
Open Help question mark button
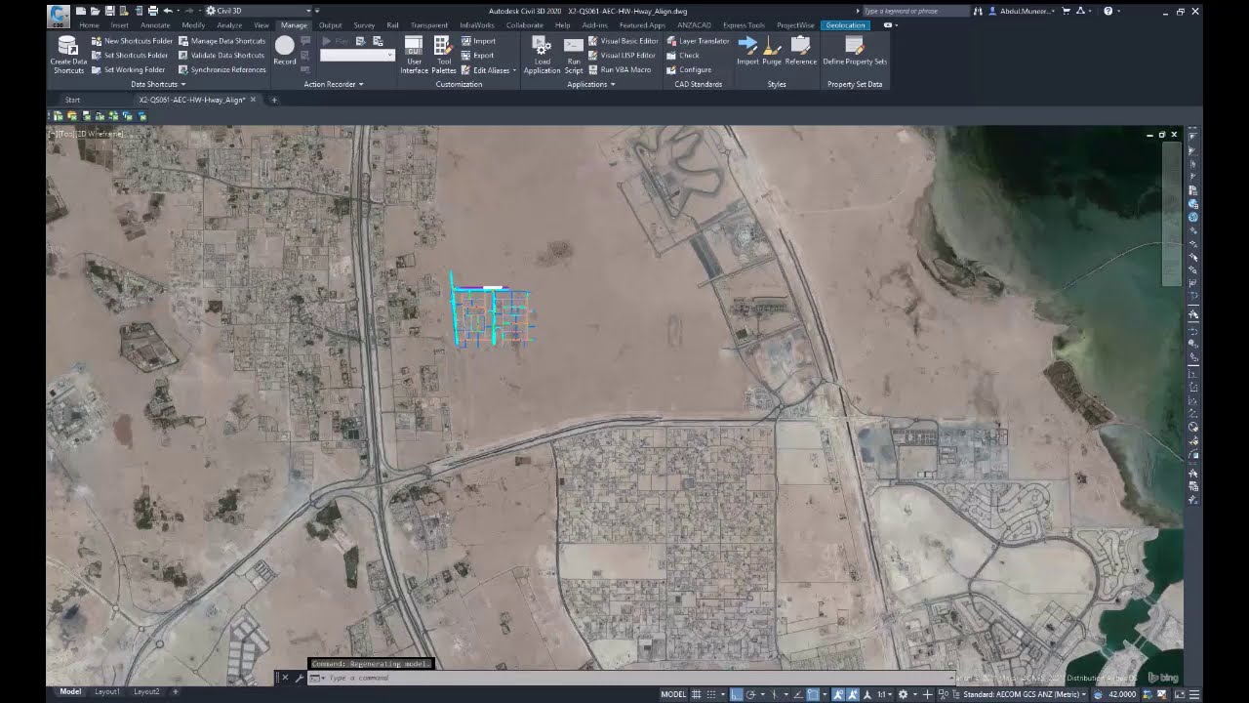click(1108, 11)
